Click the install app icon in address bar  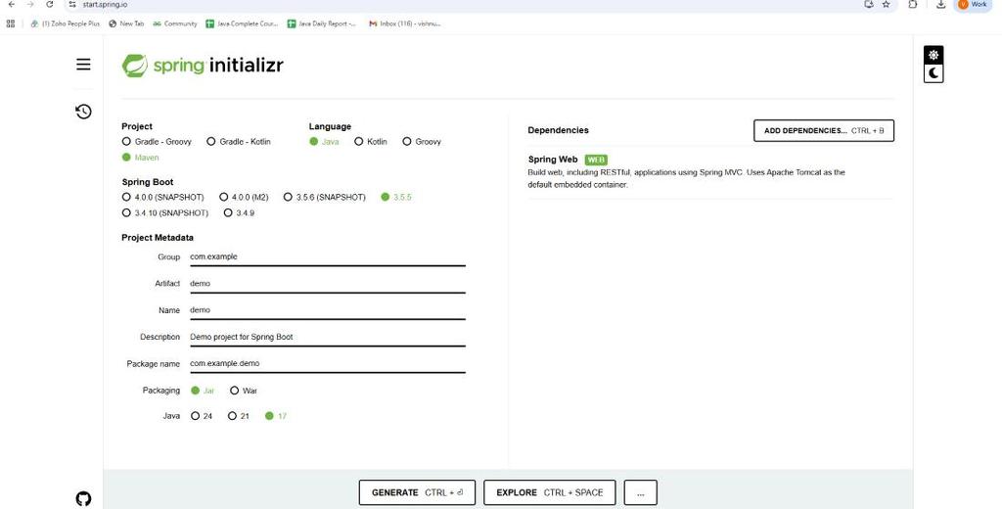coord(869,5)
